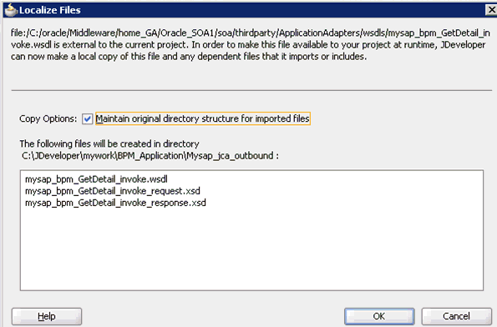This screenshot has height=327, width=497.
Task: Click the Maintain original directory structure label
Action: pyautogui.click(x=202, y=118)
